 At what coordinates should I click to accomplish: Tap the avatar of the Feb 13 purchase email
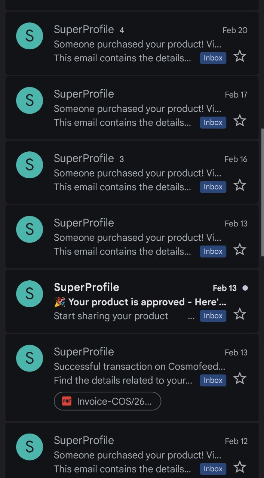[x=30, y=229]
